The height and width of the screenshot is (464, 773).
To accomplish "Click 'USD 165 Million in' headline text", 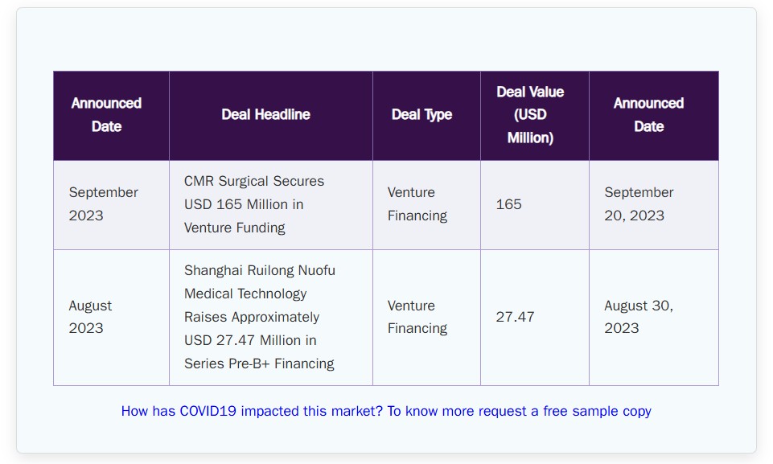I will (x=244, y=204).
